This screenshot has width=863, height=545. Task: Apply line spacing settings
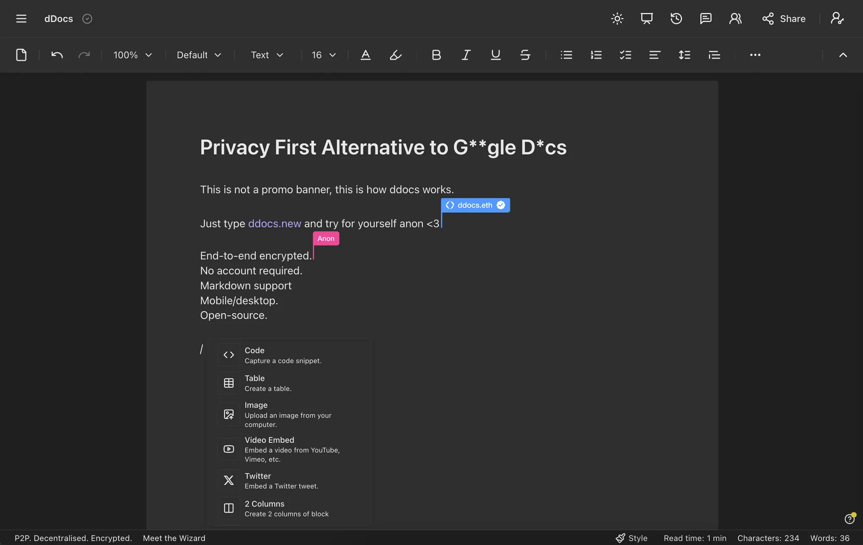[684, 55]
